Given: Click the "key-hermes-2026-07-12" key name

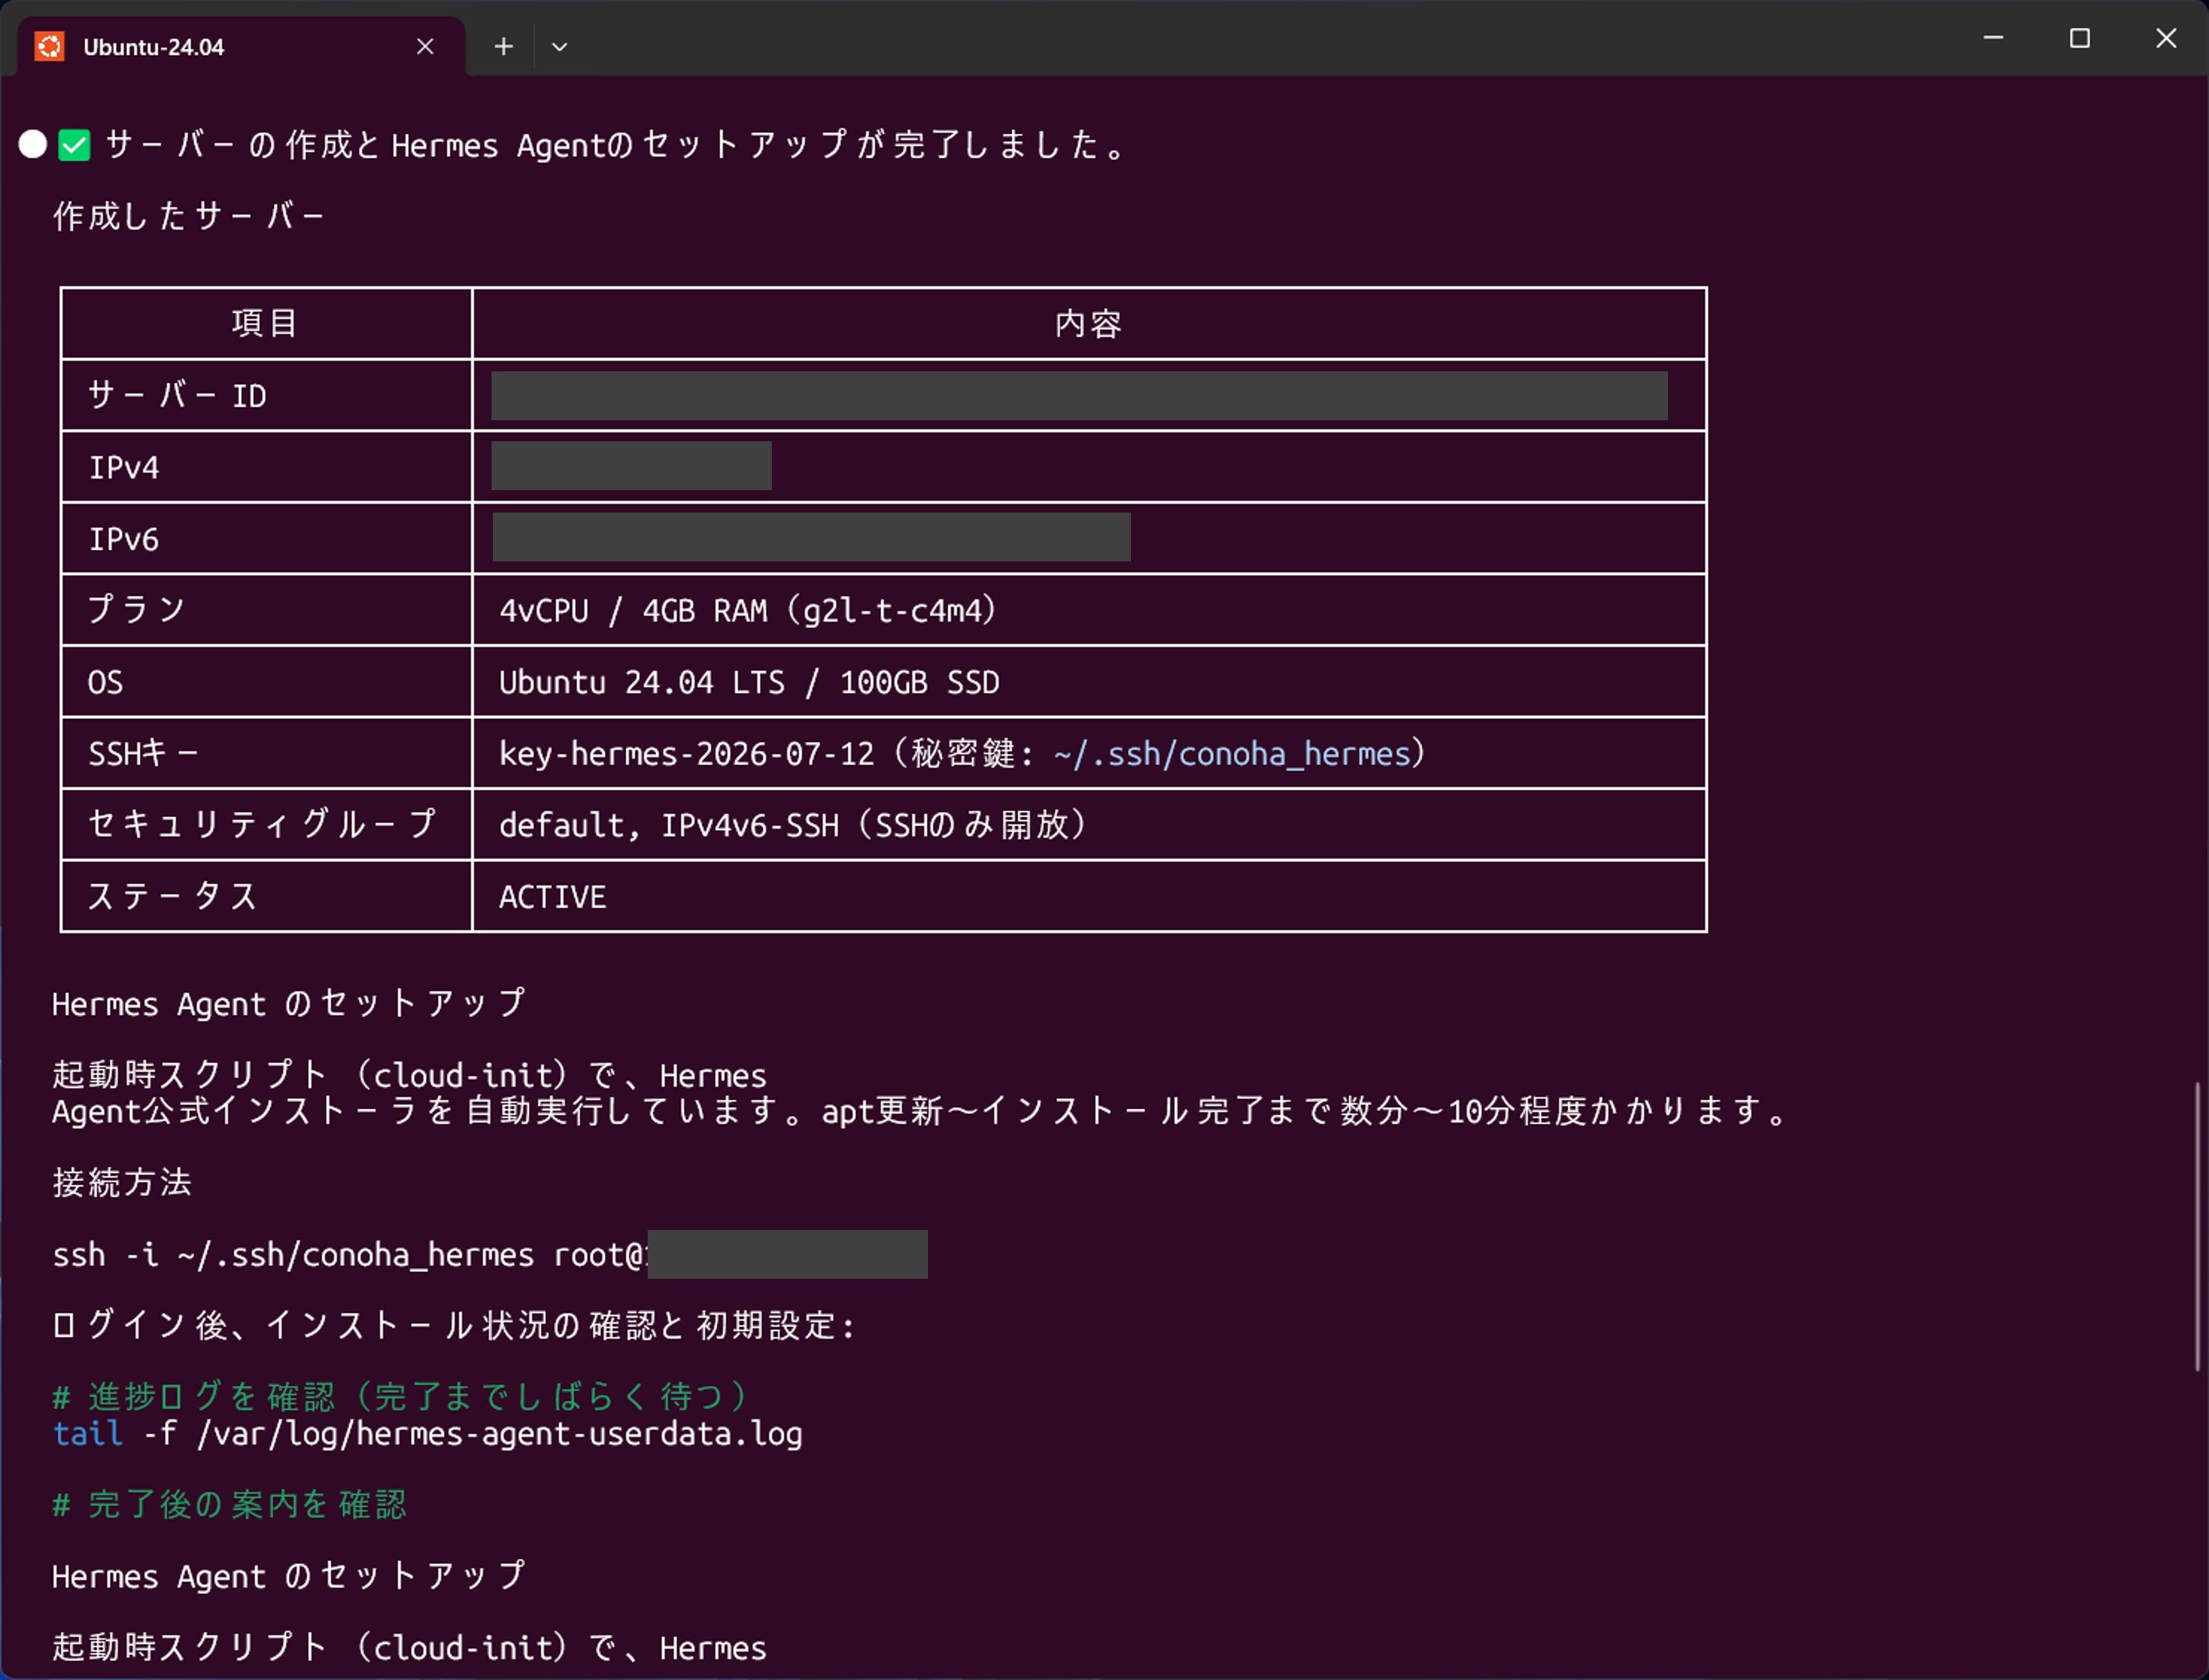Looking at the screenshot, I should [x=686, y=753].
